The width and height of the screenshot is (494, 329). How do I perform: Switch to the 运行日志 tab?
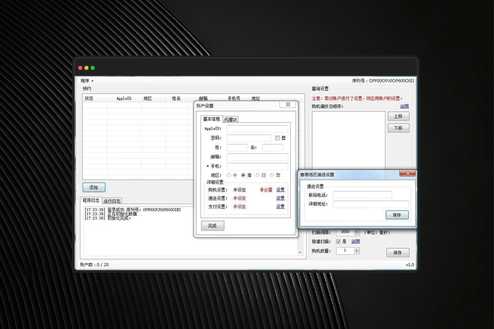(112, 202)
